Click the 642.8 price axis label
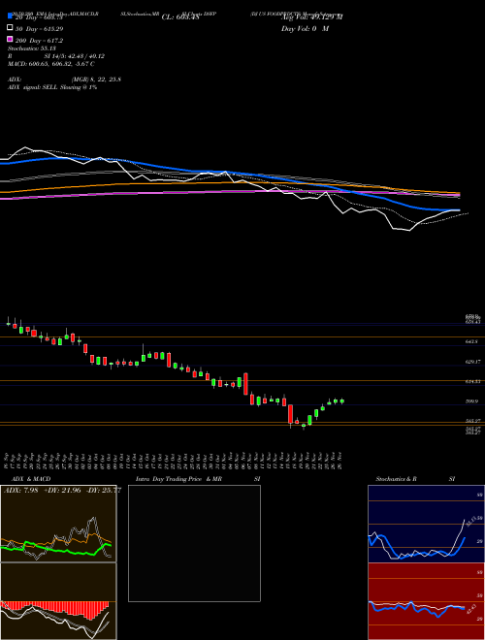Image resolution: width=485 pixels, height=640 pixels. tap(471, 341)
